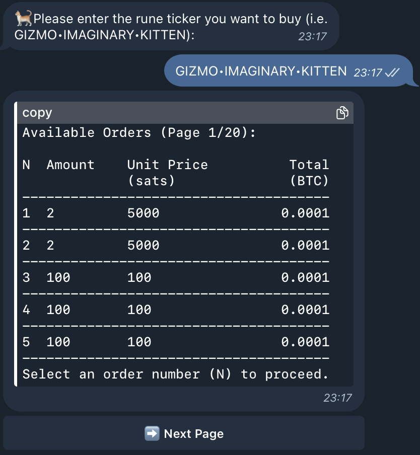Click the cat emoji in the bot prompt

(x=24, y=19)
